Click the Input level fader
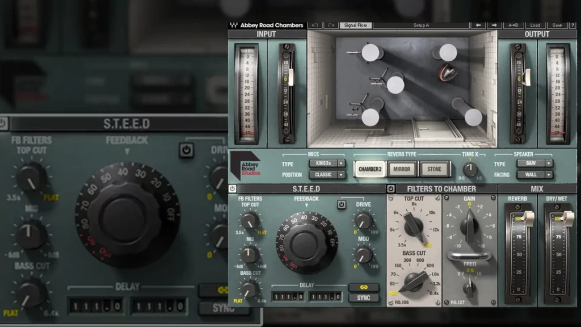The height and width of the screenshot is (327, 581). click(x=290, y=77)
